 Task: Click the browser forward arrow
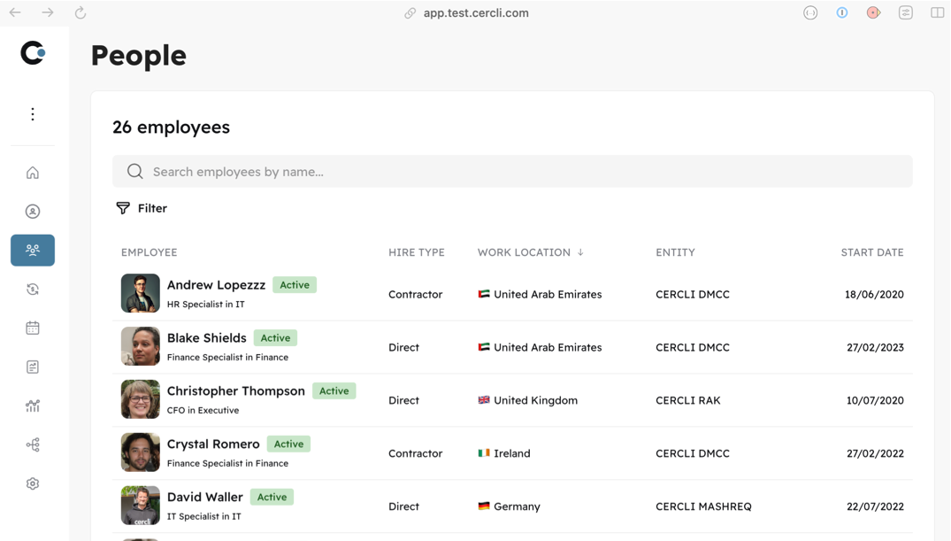[47, 12]
